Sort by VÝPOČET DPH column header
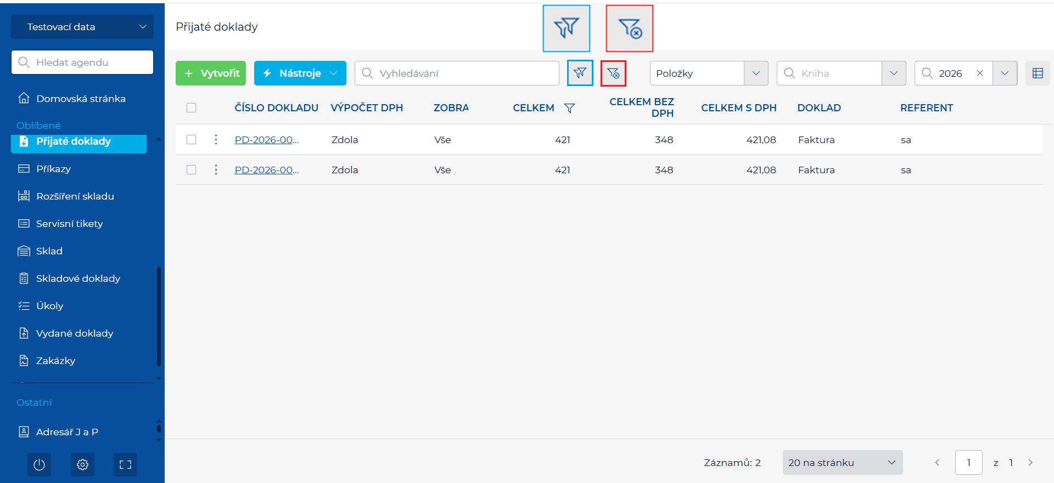Screen dimensions: 1054x483 pos(367,108)
